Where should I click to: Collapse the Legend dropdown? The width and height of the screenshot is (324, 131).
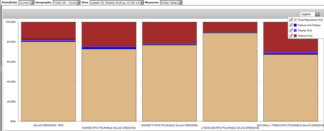[317, 14]
